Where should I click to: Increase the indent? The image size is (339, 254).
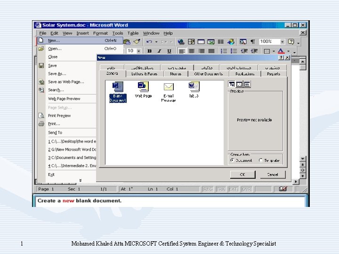[254, 51]
